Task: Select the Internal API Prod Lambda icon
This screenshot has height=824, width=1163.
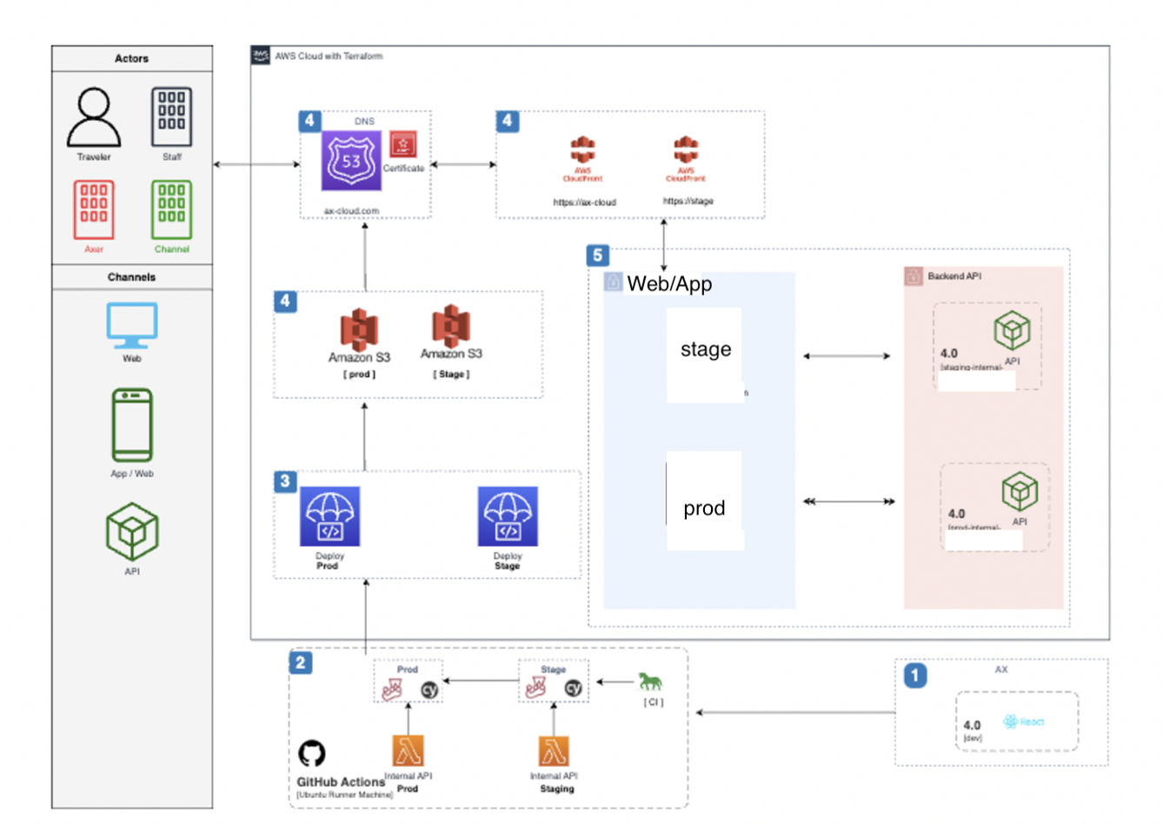Action: pyautogui.click(x=407, y=749)
